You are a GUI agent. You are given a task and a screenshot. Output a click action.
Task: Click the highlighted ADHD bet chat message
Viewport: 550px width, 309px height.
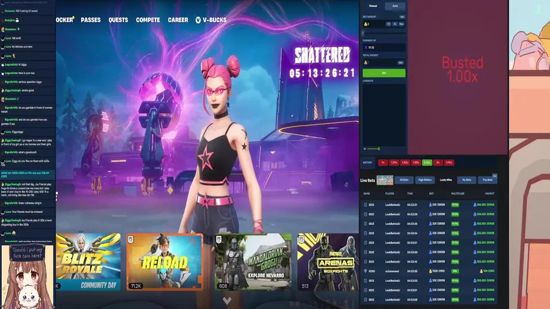point(28,174)
